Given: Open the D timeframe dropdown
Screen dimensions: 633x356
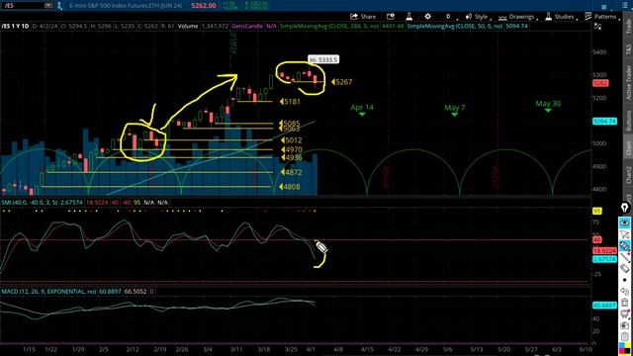Looking at the screenshot, I should (x=451, y=17).
